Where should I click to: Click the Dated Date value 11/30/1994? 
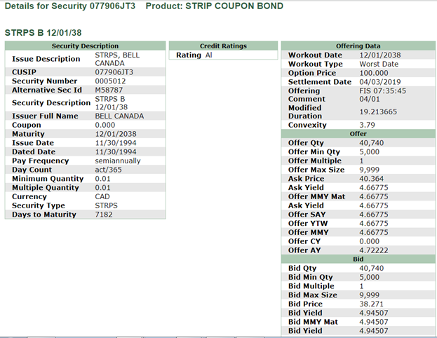116,151
